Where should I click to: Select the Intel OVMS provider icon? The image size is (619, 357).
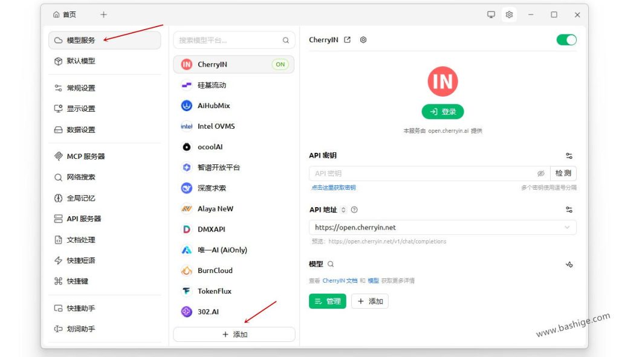coord(186,126)
